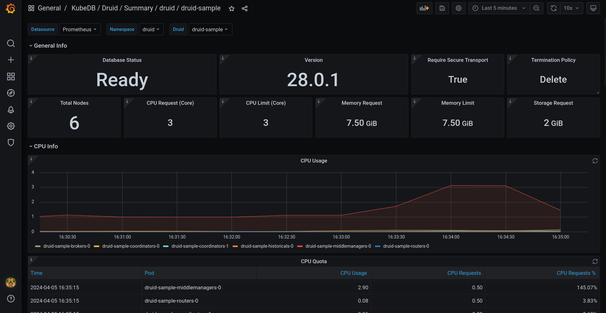Open the Prometheus datasource dropdown

[80, 29]
